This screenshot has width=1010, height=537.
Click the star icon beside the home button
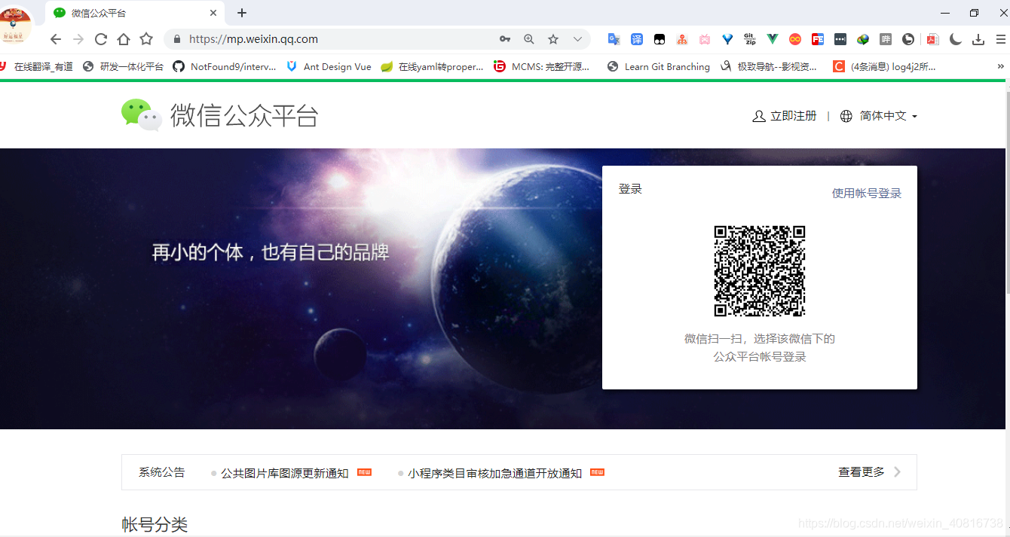(x=146, y=39)
